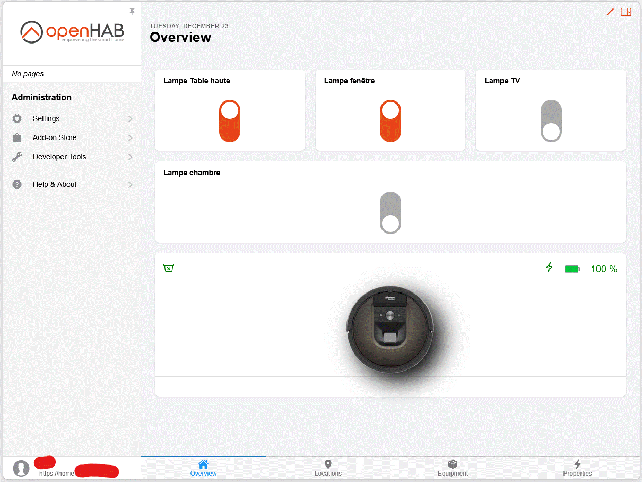The image size is (642, 482).
Task: Click the user account avatar
Action: pos(21,469)
